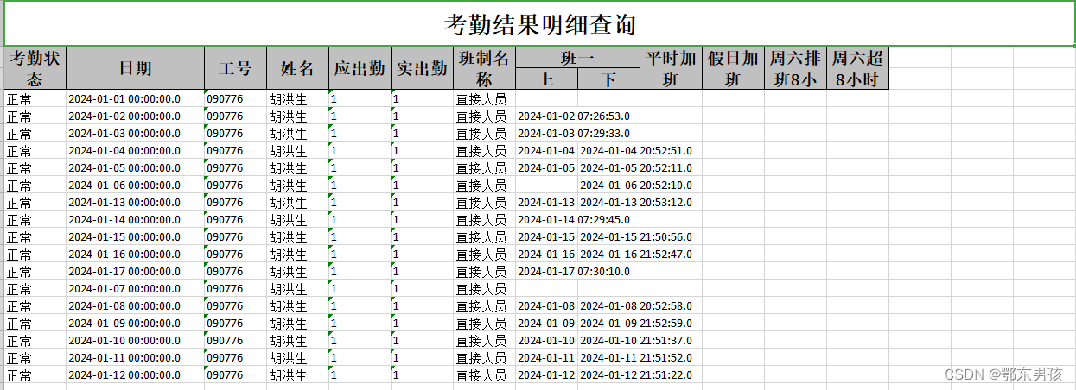Select clock-in time 2024-01-17 07:30:10.0
Image resolution: width=1076 pixels, height=390 pixels.
574,271
